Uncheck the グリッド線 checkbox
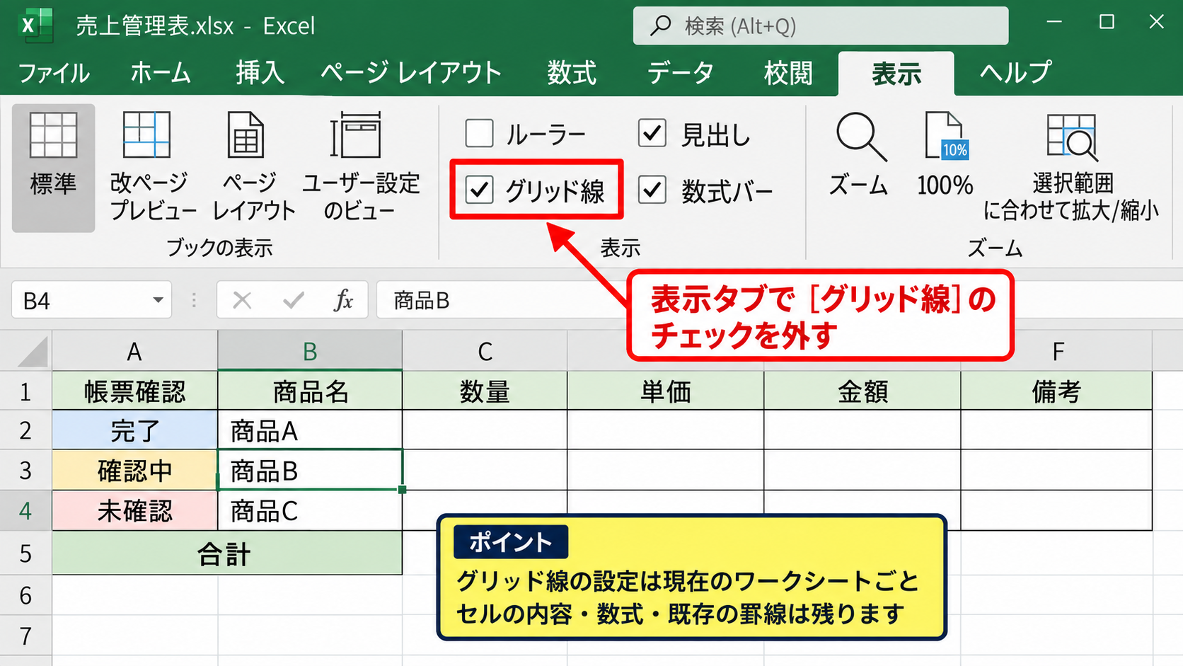This screenshot has height=666, width=1183. click(479, 190)
